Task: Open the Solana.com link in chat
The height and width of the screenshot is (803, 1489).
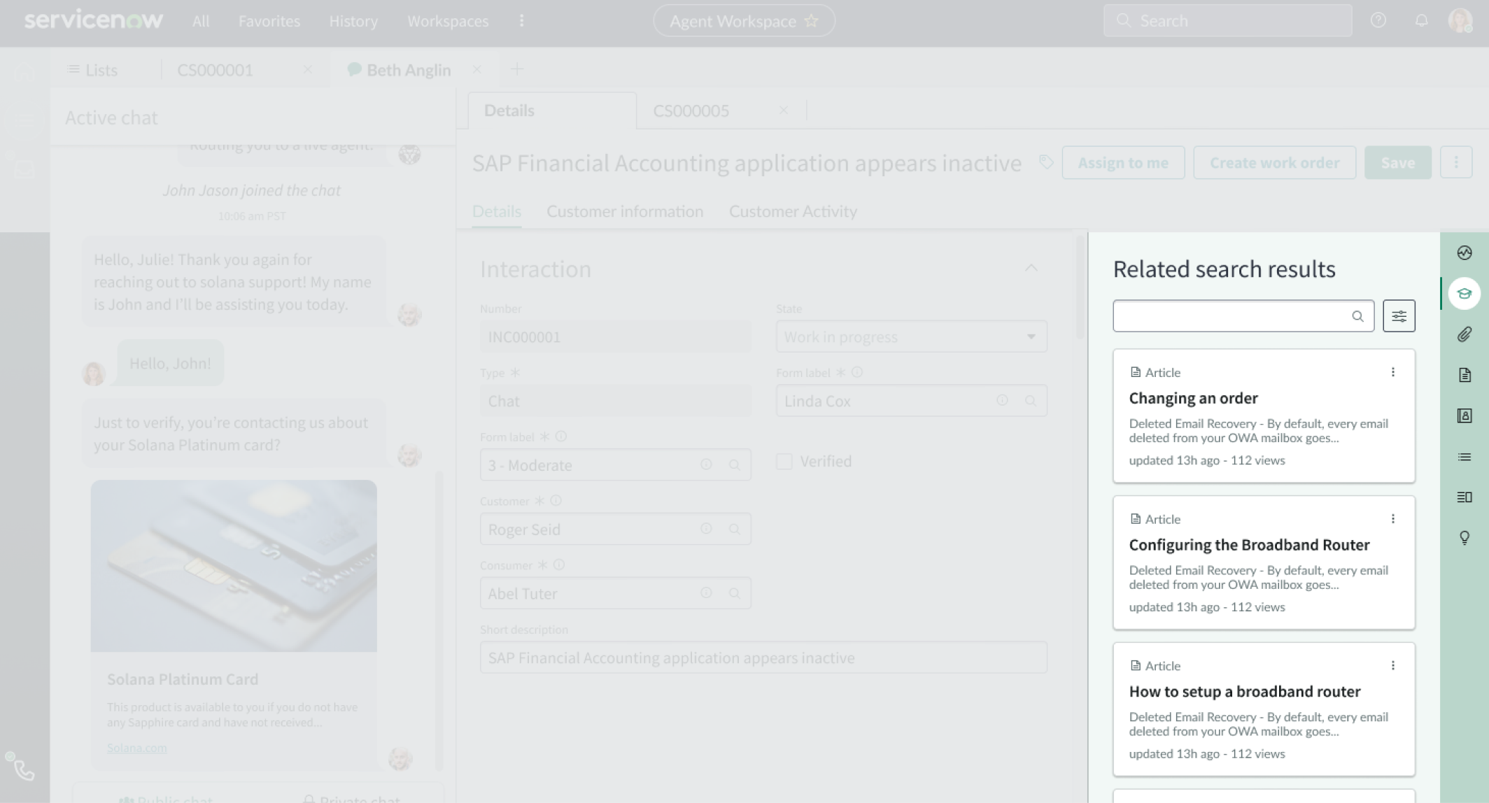Action: coord(136,747)
